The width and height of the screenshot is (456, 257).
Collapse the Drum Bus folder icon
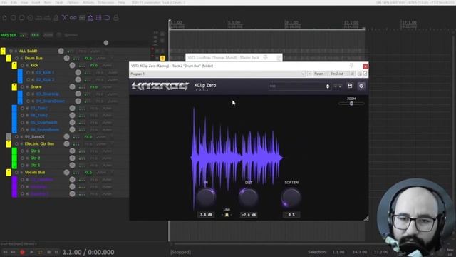point(9,59)
